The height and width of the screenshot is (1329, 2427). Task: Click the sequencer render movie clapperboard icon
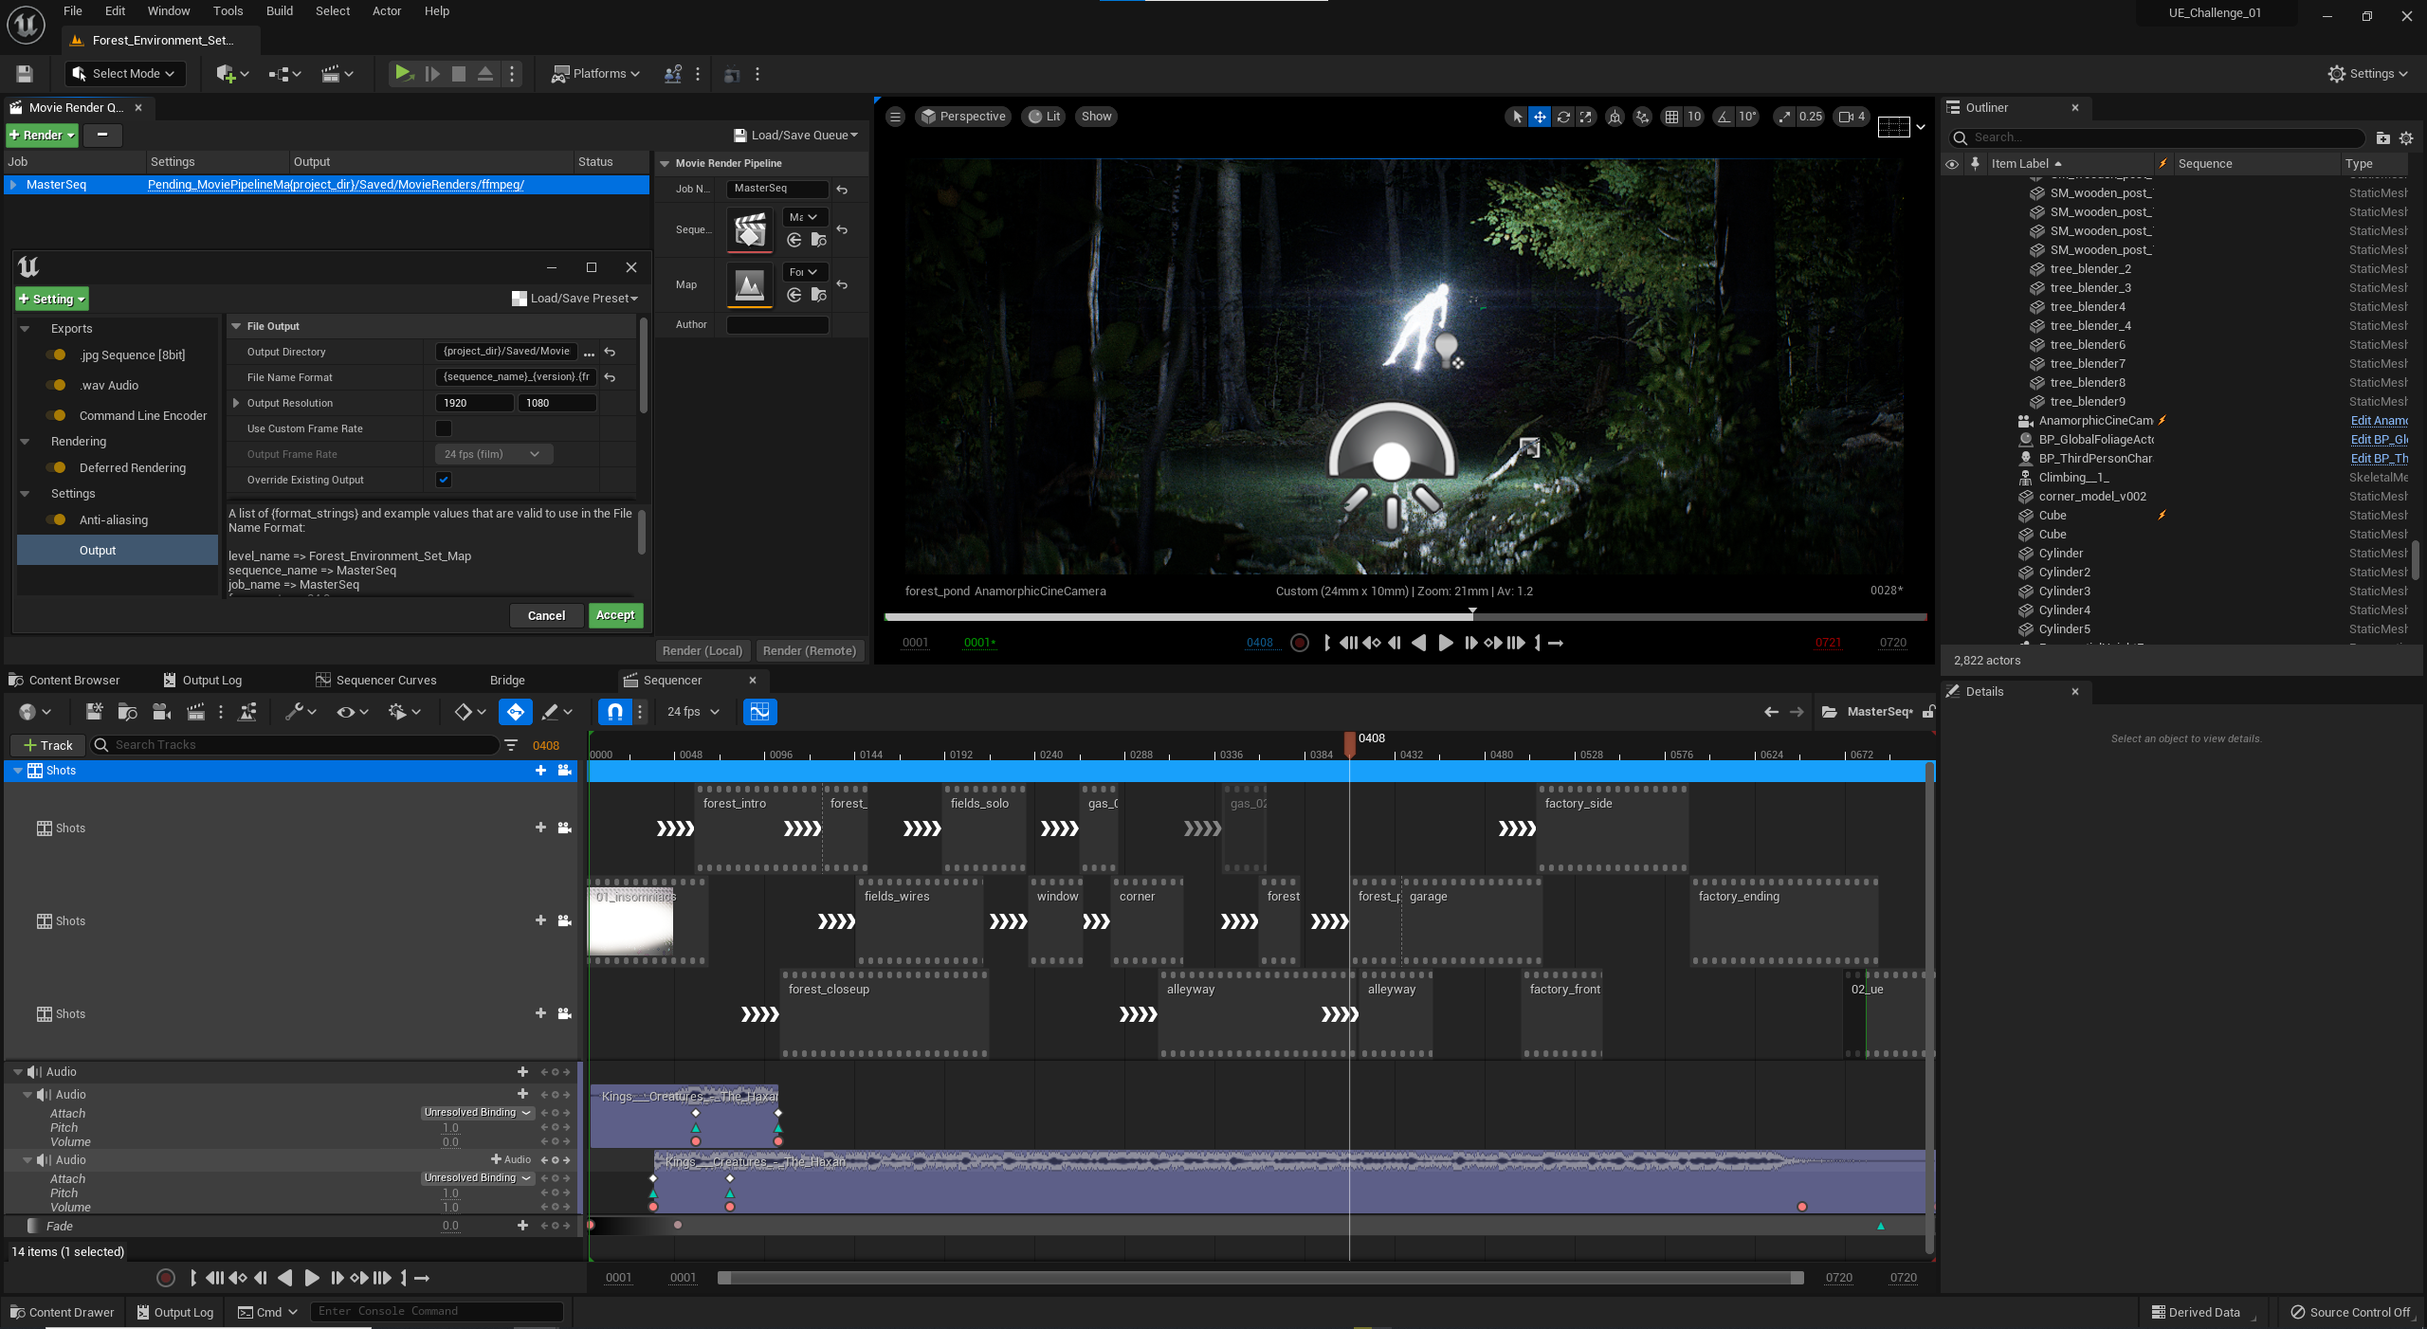(195, 712)
